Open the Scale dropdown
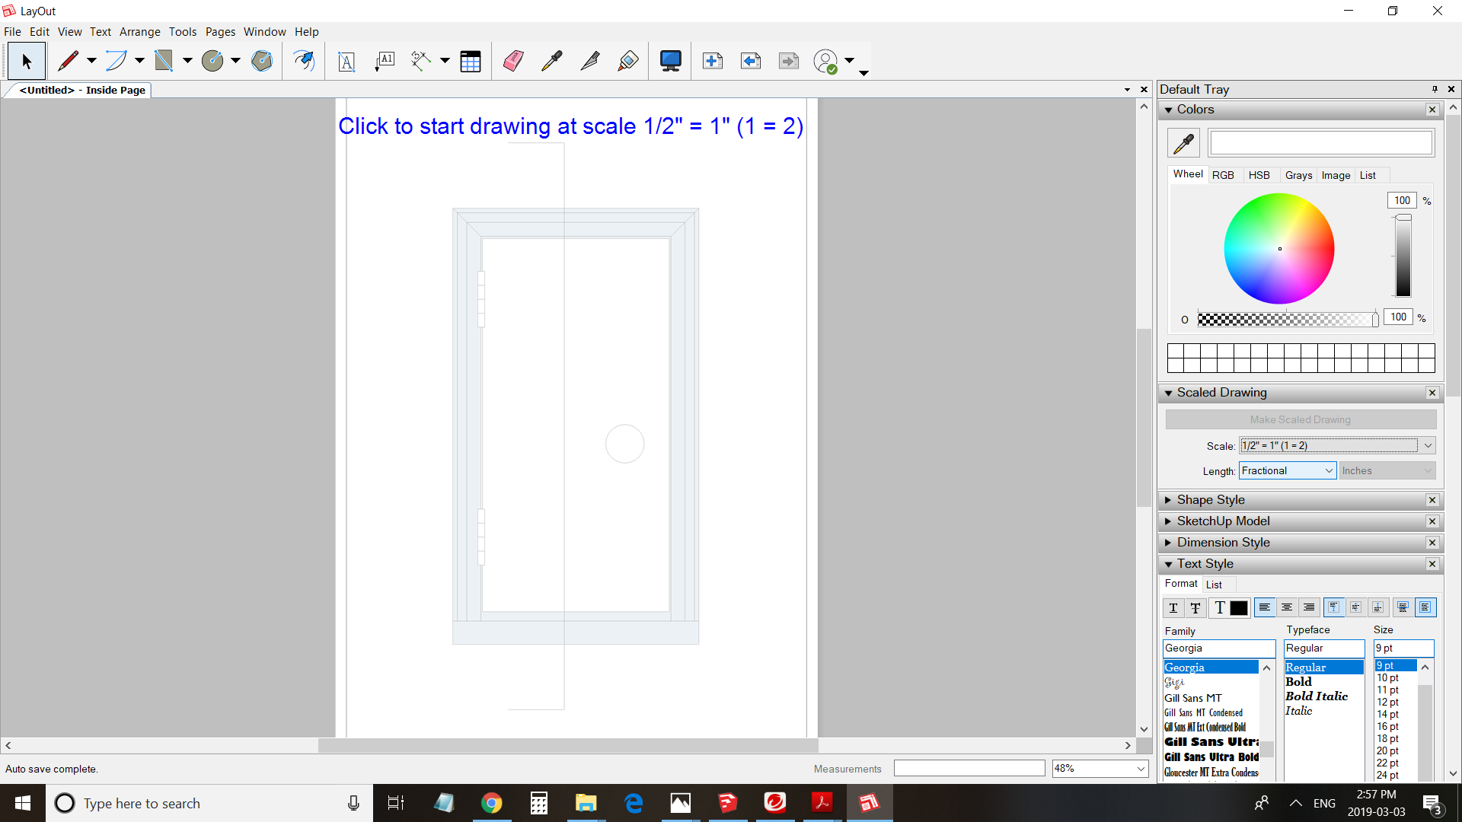 coord(1428,446)
